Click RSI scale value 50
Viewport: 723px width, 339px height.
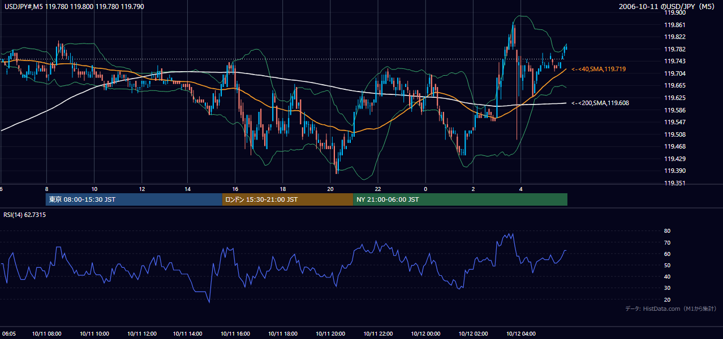[x=667, y=265]
